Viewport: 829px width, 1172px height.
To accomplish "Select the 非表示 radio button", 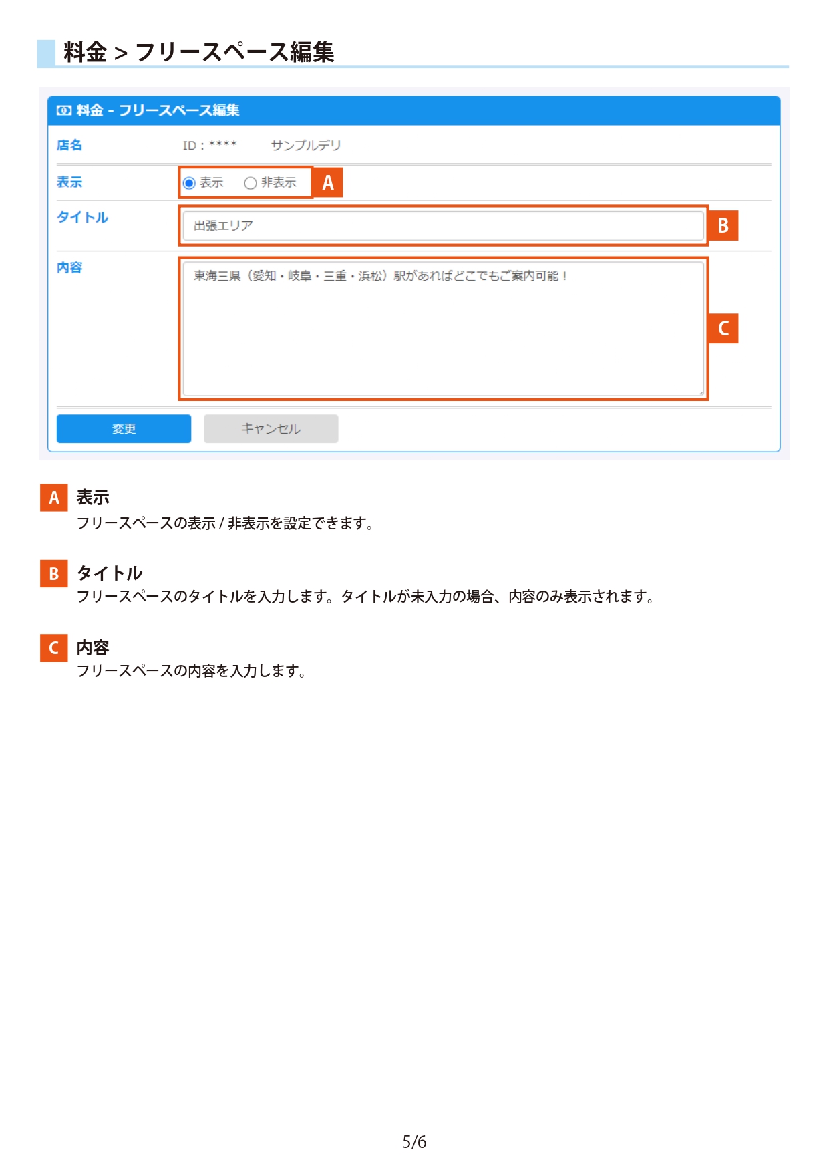I will pyautogui.click(x=251, y=183).
